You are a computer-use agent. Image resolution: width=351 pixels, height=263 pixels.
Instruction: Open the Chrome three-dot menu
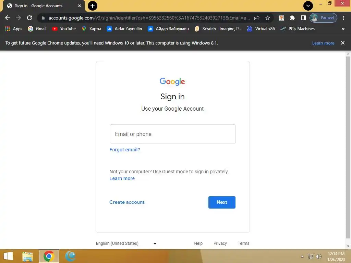point(343,18)
